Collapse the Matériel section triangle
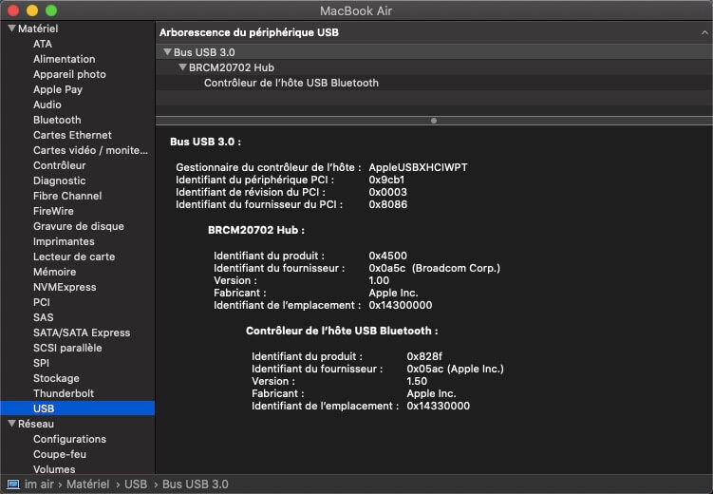This screenshot has height=494, width=713. 11,28
